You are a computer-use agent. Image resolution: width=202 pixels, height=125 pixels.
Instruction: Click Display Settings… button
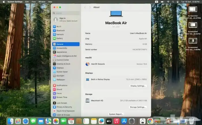click(138, 86)
